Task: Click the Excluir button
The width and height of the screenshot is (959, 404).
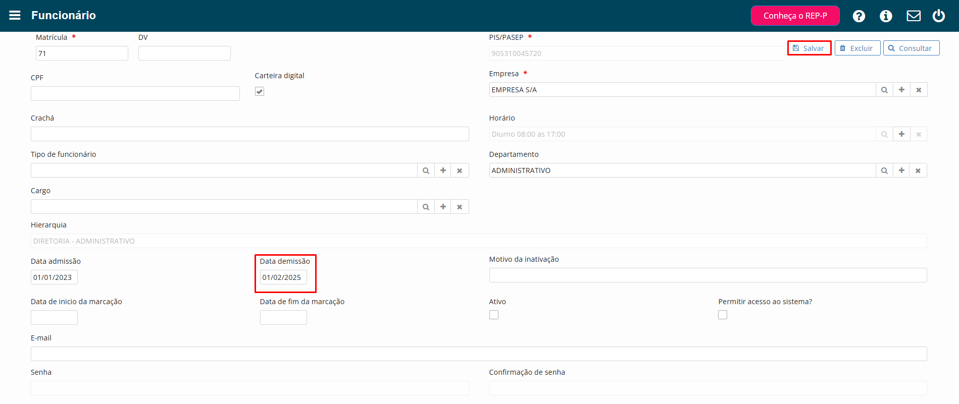Action: [857, 48]
